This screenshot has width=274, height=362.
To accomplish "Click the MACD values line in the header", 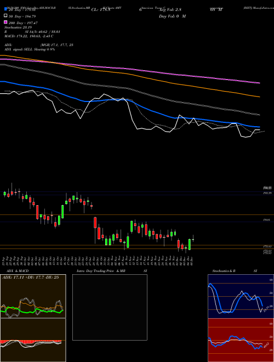I will pos(29,36).
